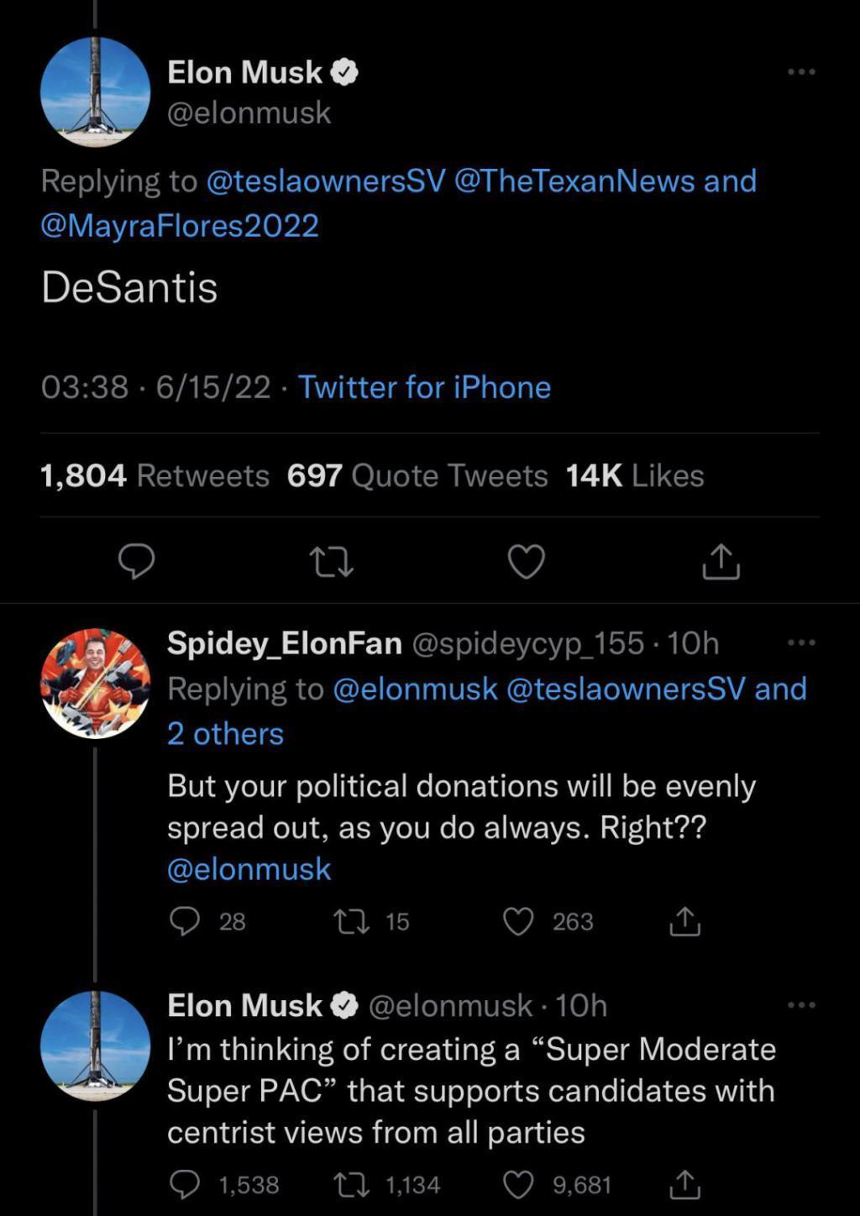Reply to the Super Moderate Super PAC tweet
Image resolution: width=860 pixels, height=1216 pixels.
pos(185,1185)
